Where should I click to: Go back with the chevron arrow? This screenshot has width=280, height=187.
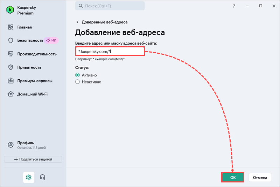(77, 22)
